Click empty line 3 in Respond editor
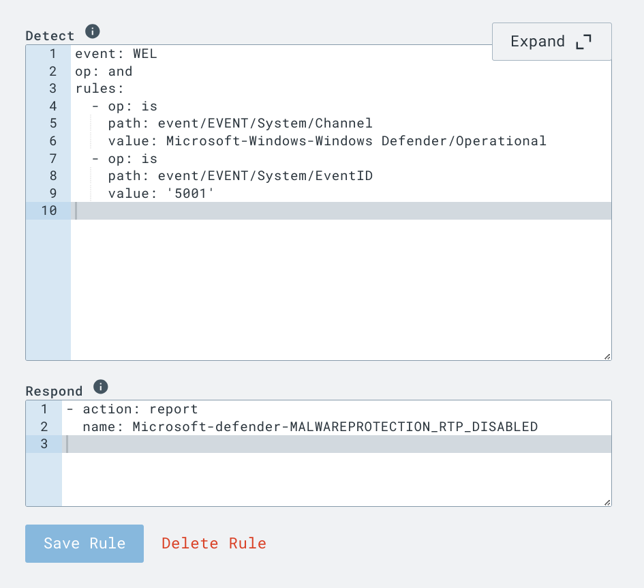 tap(337, 444)
